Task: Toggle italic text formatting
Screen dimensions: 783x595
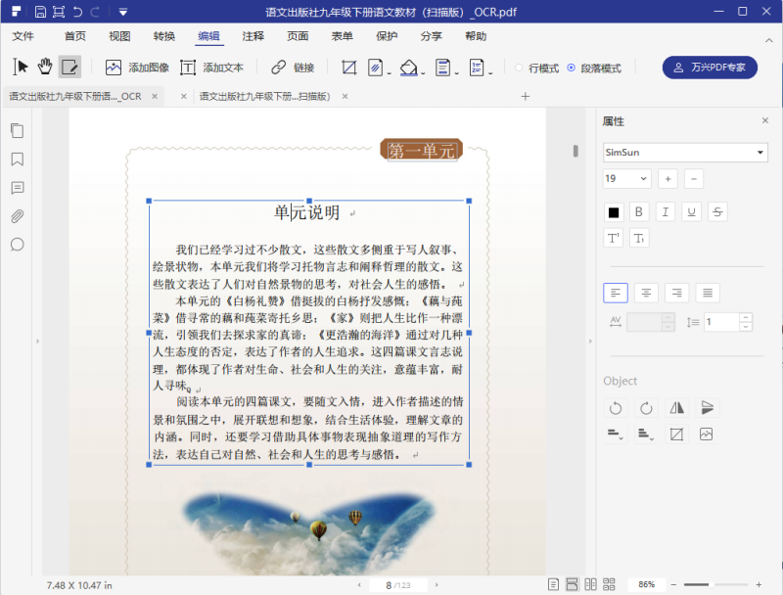Action: (666, 211)
